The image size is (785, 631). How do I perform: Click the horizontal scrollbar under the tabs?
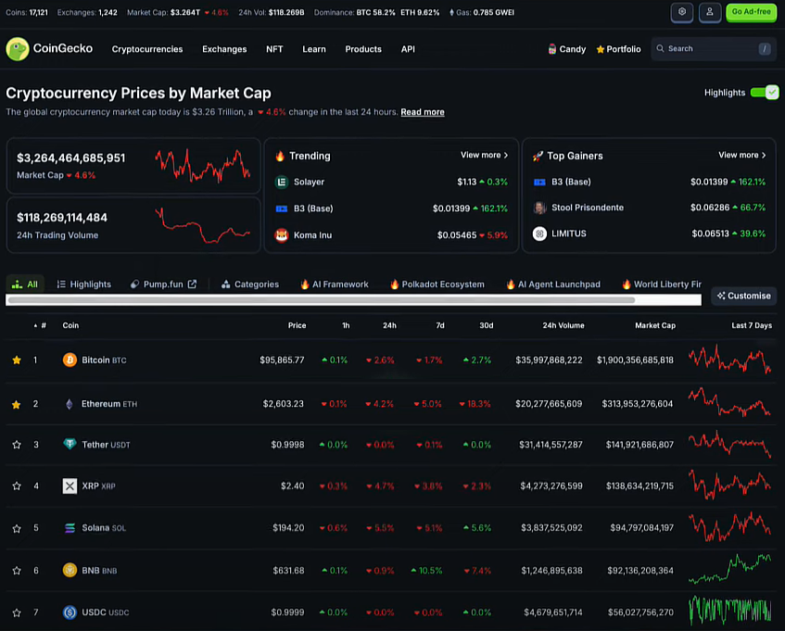pos(321,300)
